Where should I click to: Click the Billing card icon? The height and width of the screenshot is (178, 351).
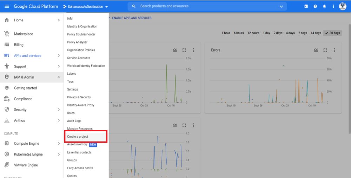pos(7,45)
